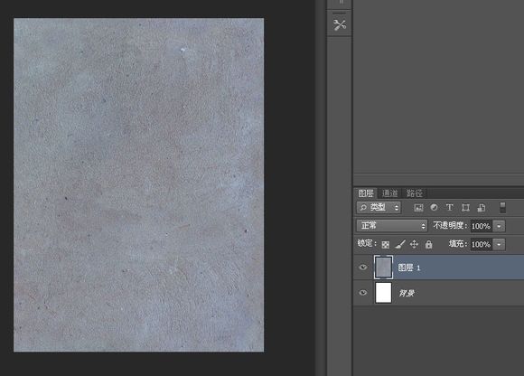Hide the 图层 1 layer eye
Viewport: 524px width, 376px height.
click(x=363, y=267)
